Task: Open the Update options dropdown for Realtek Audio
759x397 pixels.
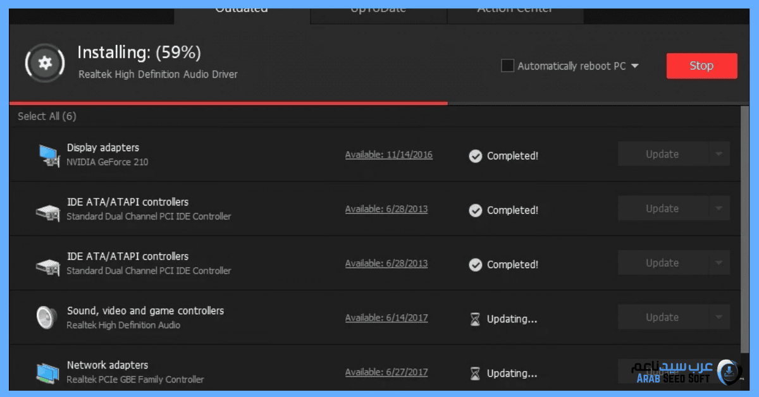Action: point(720,317)
